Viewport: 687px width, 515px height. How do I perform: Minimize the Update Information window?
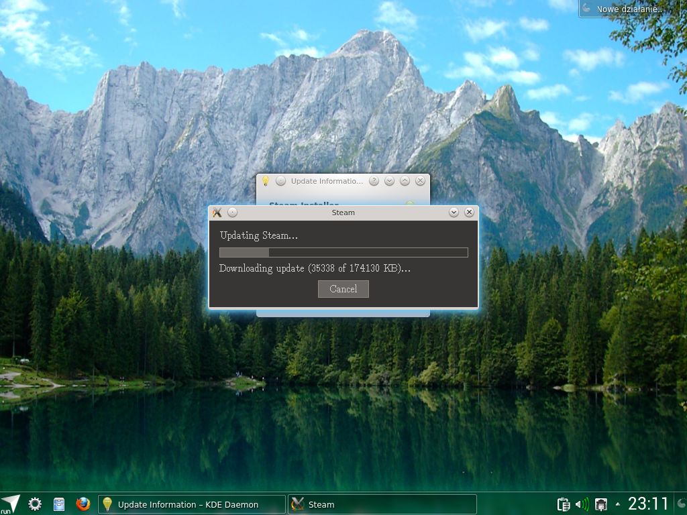[x=389, y=181]
